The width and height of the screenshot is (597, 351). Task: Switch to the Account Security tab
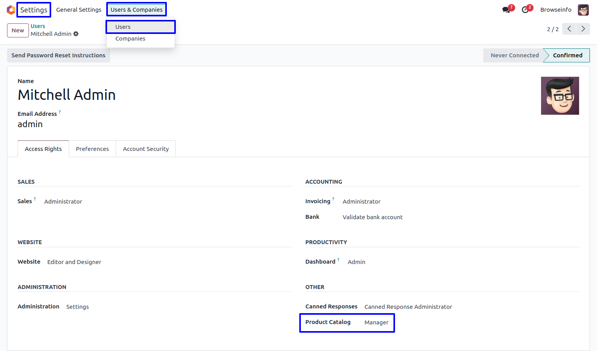pyautogui.click(x=146, y=149)
